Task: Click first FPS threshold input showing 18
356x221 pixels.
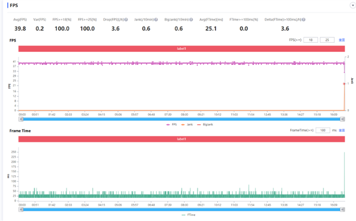Action: point(310,40)
